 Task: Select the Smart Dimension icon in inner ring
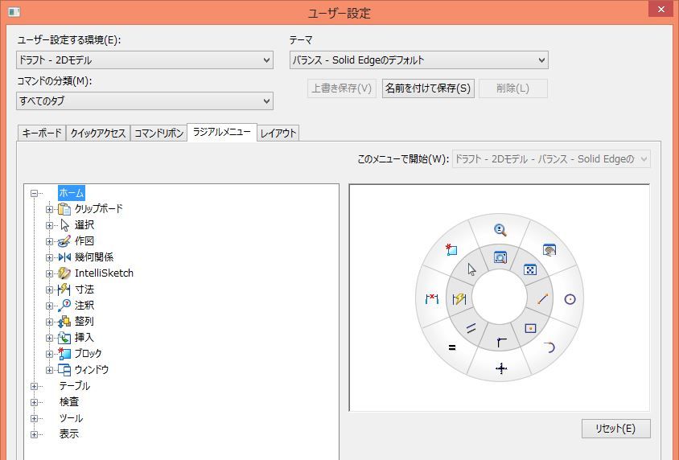pyautogui.click(x=459, y=299)
